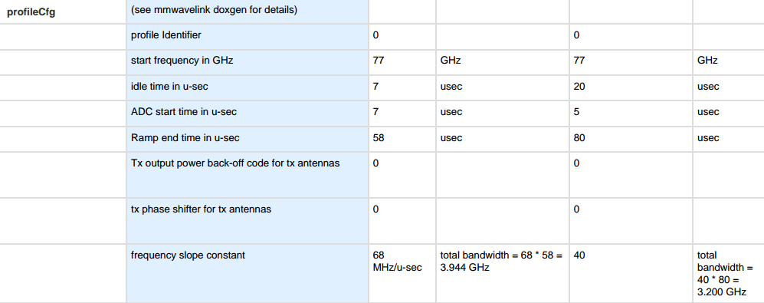Select total bandwidth 3.944 GHz cell
This screenshot has width=764, height=303.
[503, 273]
